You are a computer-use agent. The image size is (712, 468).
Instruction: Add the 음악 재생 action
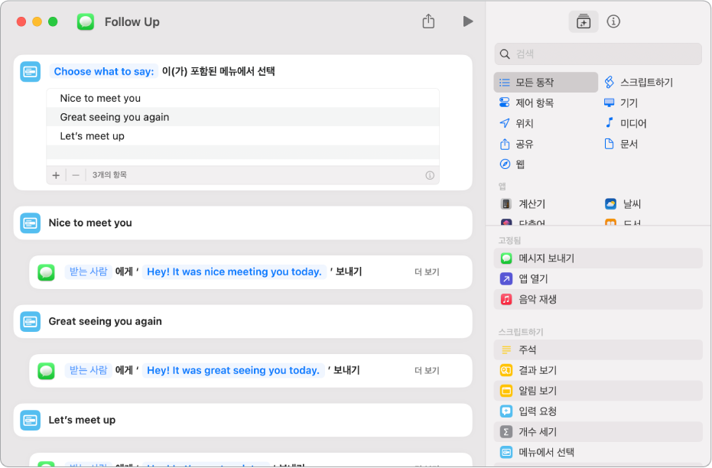point(598,299)
